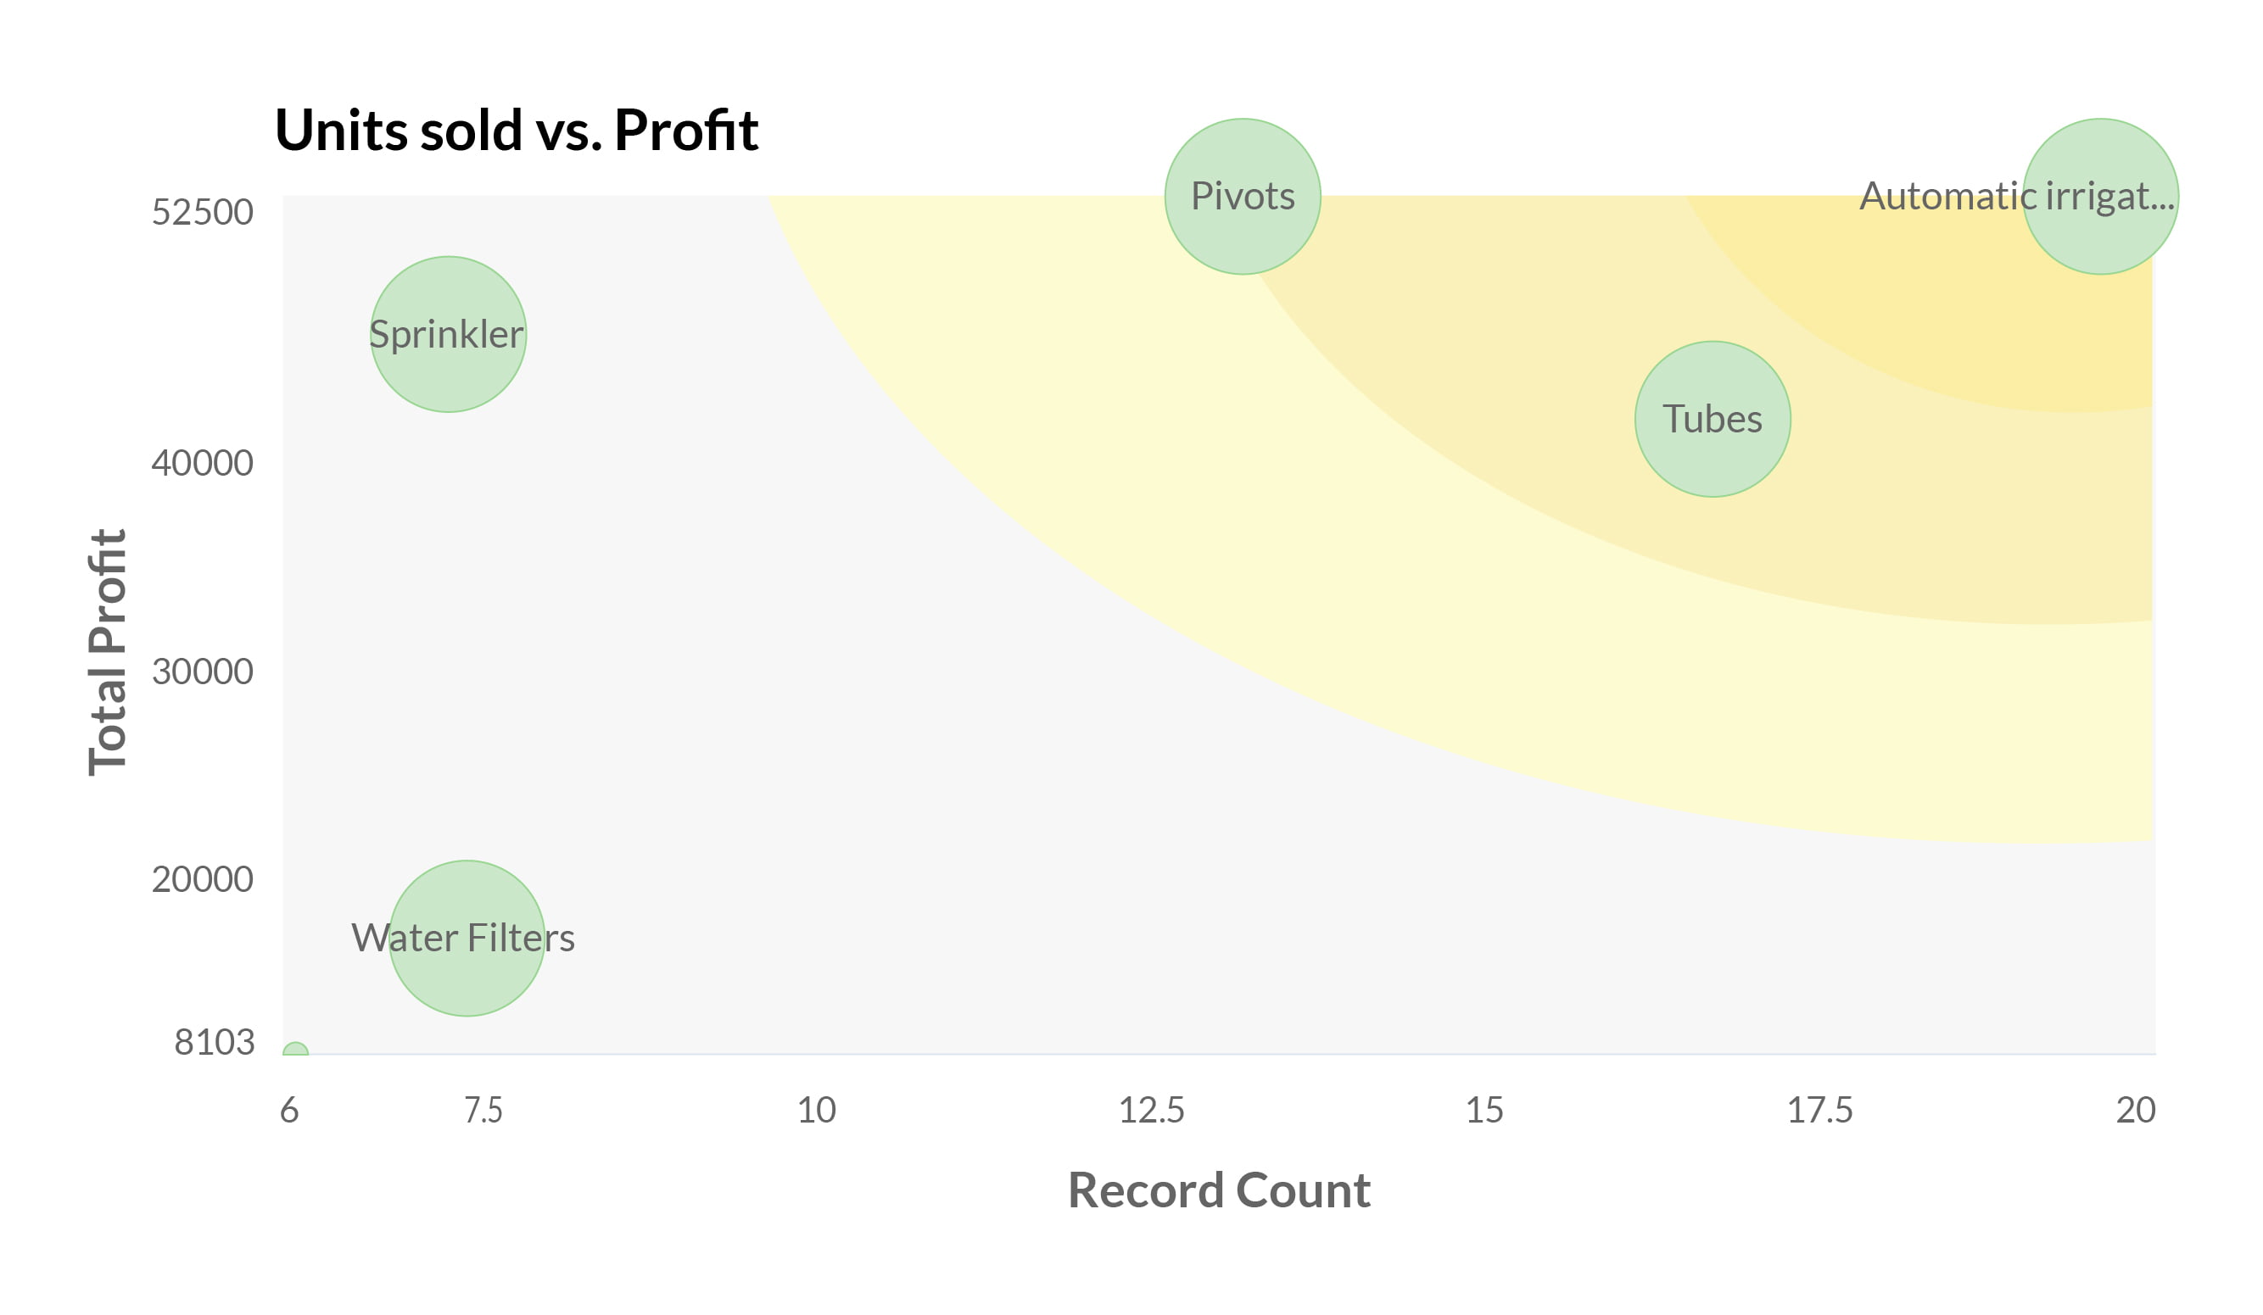Click the Total Profit axis title
Image resolution: width=2263 pixels, height=1315 pixels.
(x=108, y=653)
